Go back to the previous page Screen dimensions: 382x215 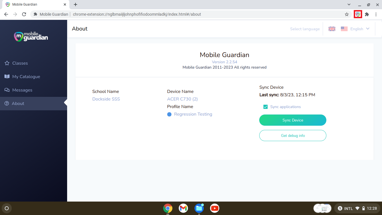point(6,14)
